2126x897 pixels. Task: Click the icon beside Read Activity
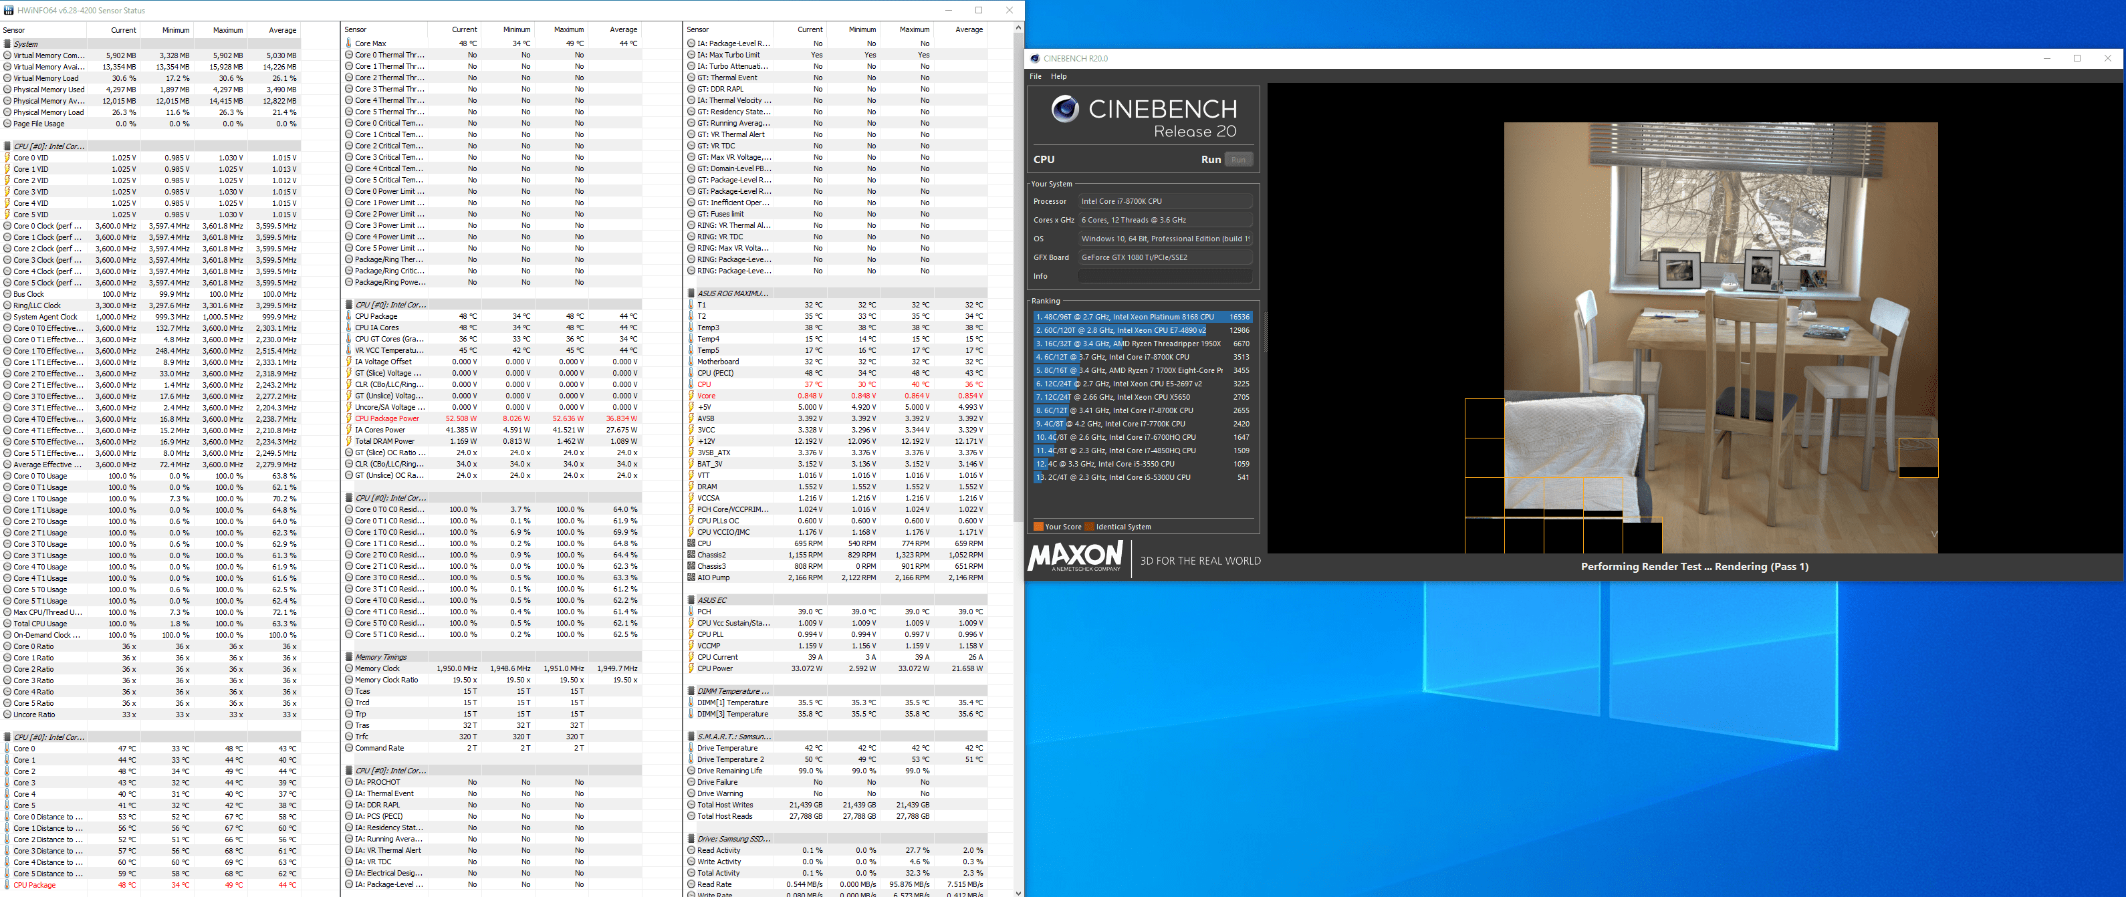coord(691,851)
